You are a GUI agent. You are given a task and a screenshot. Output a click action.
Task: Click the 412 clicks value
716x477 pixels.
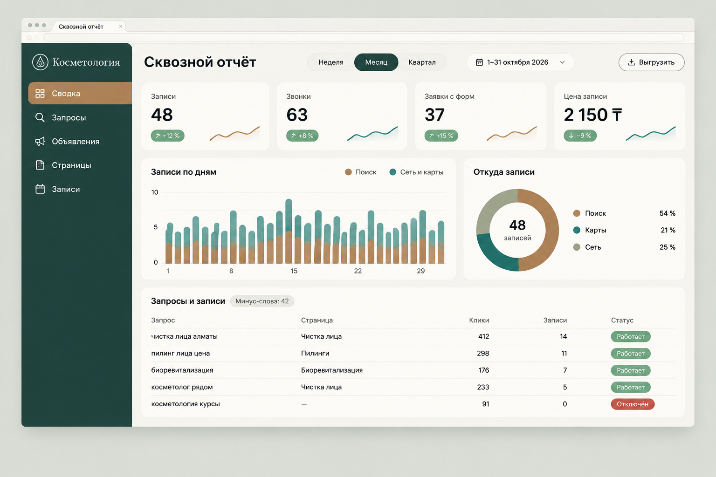pos(484,336)
